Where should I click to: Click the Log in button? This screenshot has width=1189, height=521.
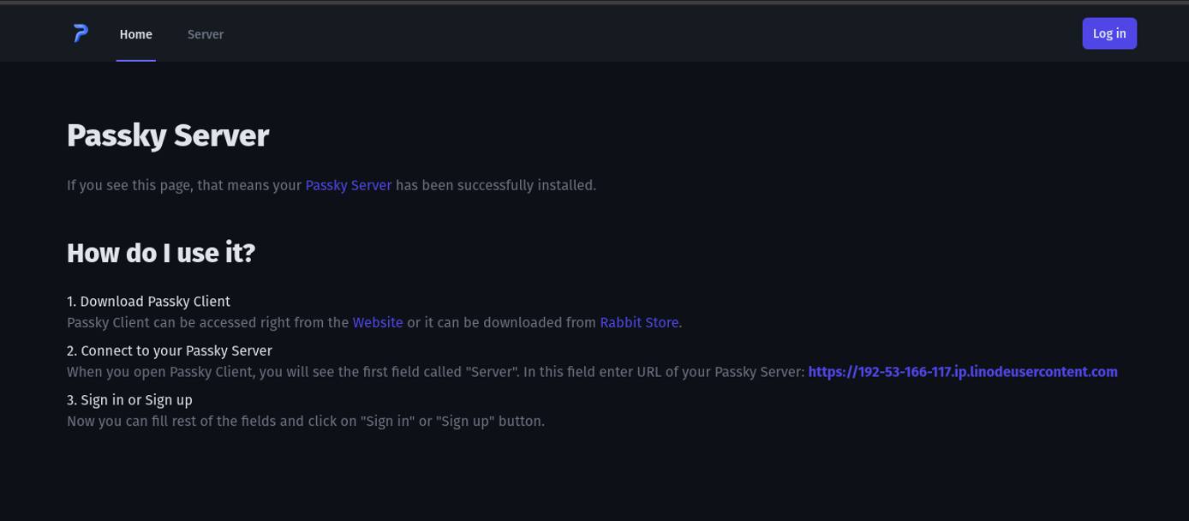click(1108, 33)
